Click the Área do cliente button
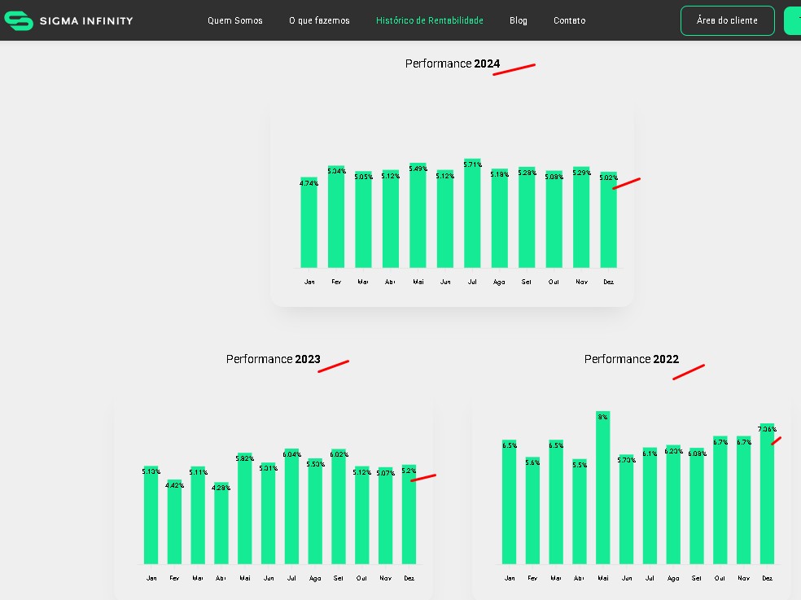 pyautogui.click(x=727, y=20)
